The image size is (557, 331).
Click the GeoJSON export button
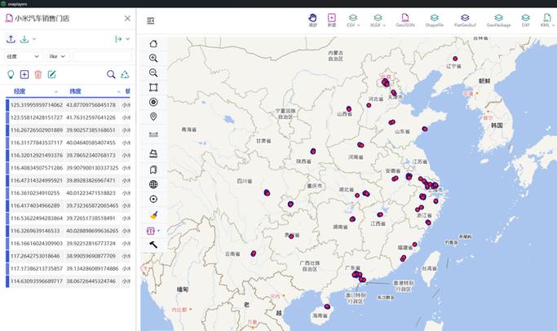tap(405, 20)
